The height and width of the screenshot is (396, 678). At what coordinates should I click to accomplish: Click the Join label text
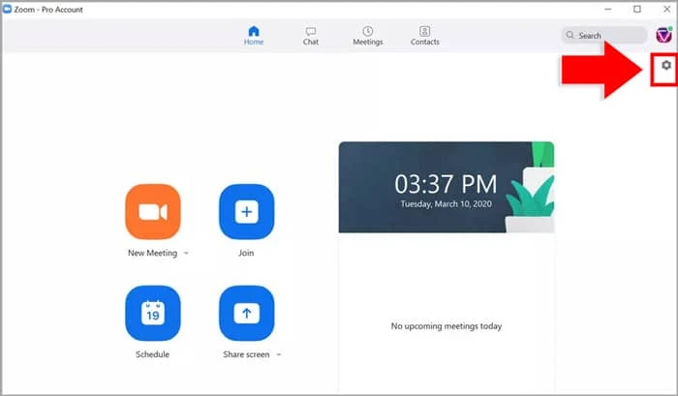coord(246,253)
